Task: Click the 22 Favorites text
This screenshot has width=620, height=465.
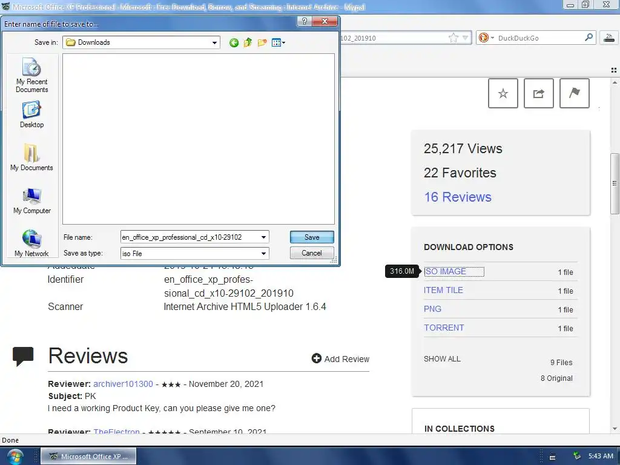Action: (460, 173)
